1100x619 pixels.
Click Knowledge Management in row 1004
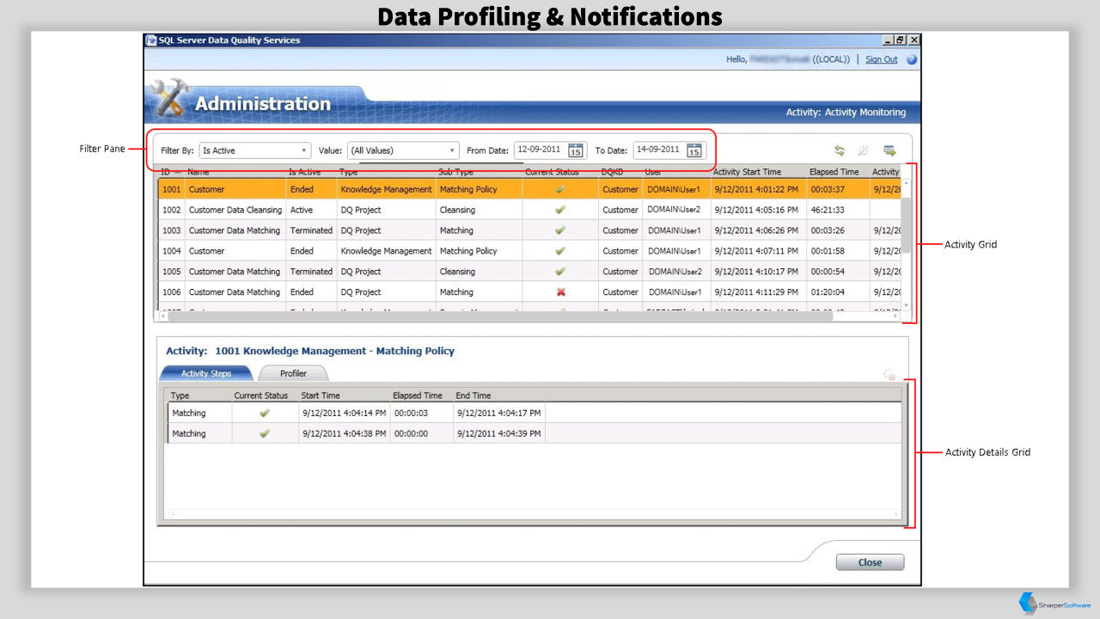(x=386, y=251)
